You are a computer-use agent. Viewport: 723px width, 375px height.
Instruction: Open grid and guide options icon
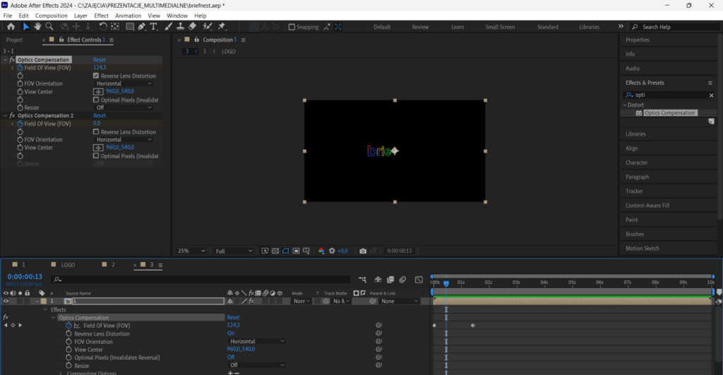pyautogui.click(x=306, y=251)
